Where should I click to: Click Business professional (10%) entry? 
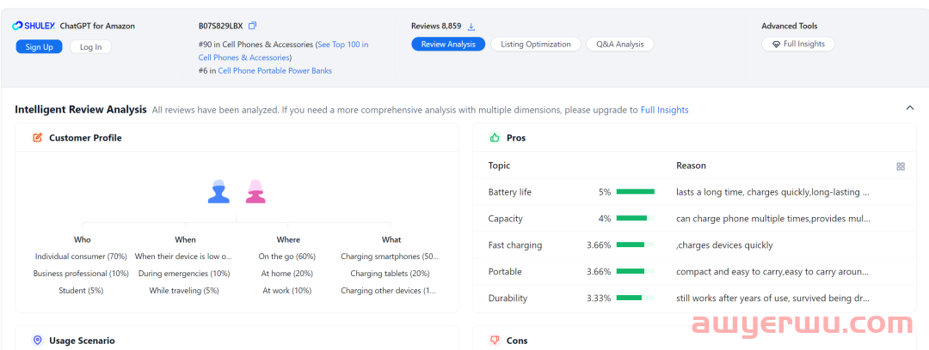tap(81, 274)
